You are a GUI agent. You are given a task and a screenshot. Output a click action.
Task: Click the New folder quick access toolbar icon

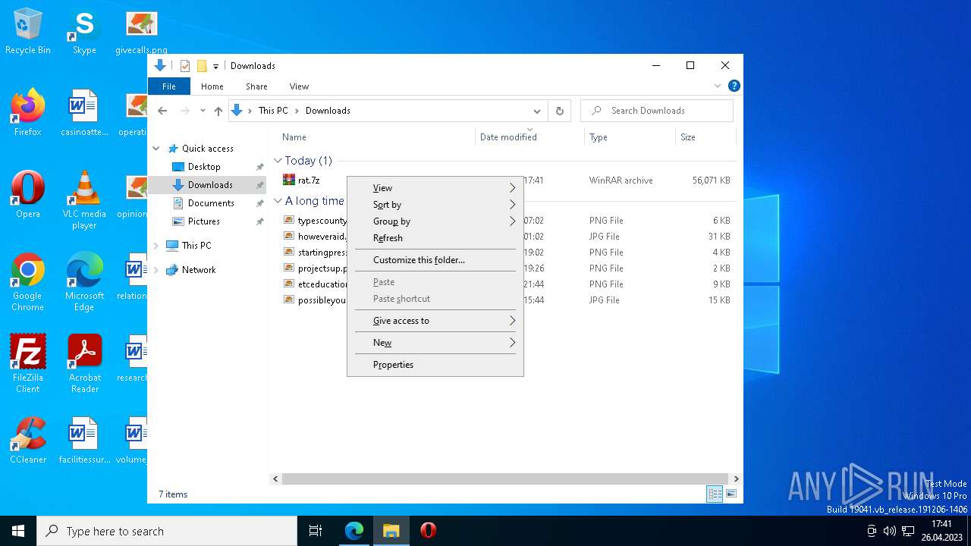tap(202, 66)
